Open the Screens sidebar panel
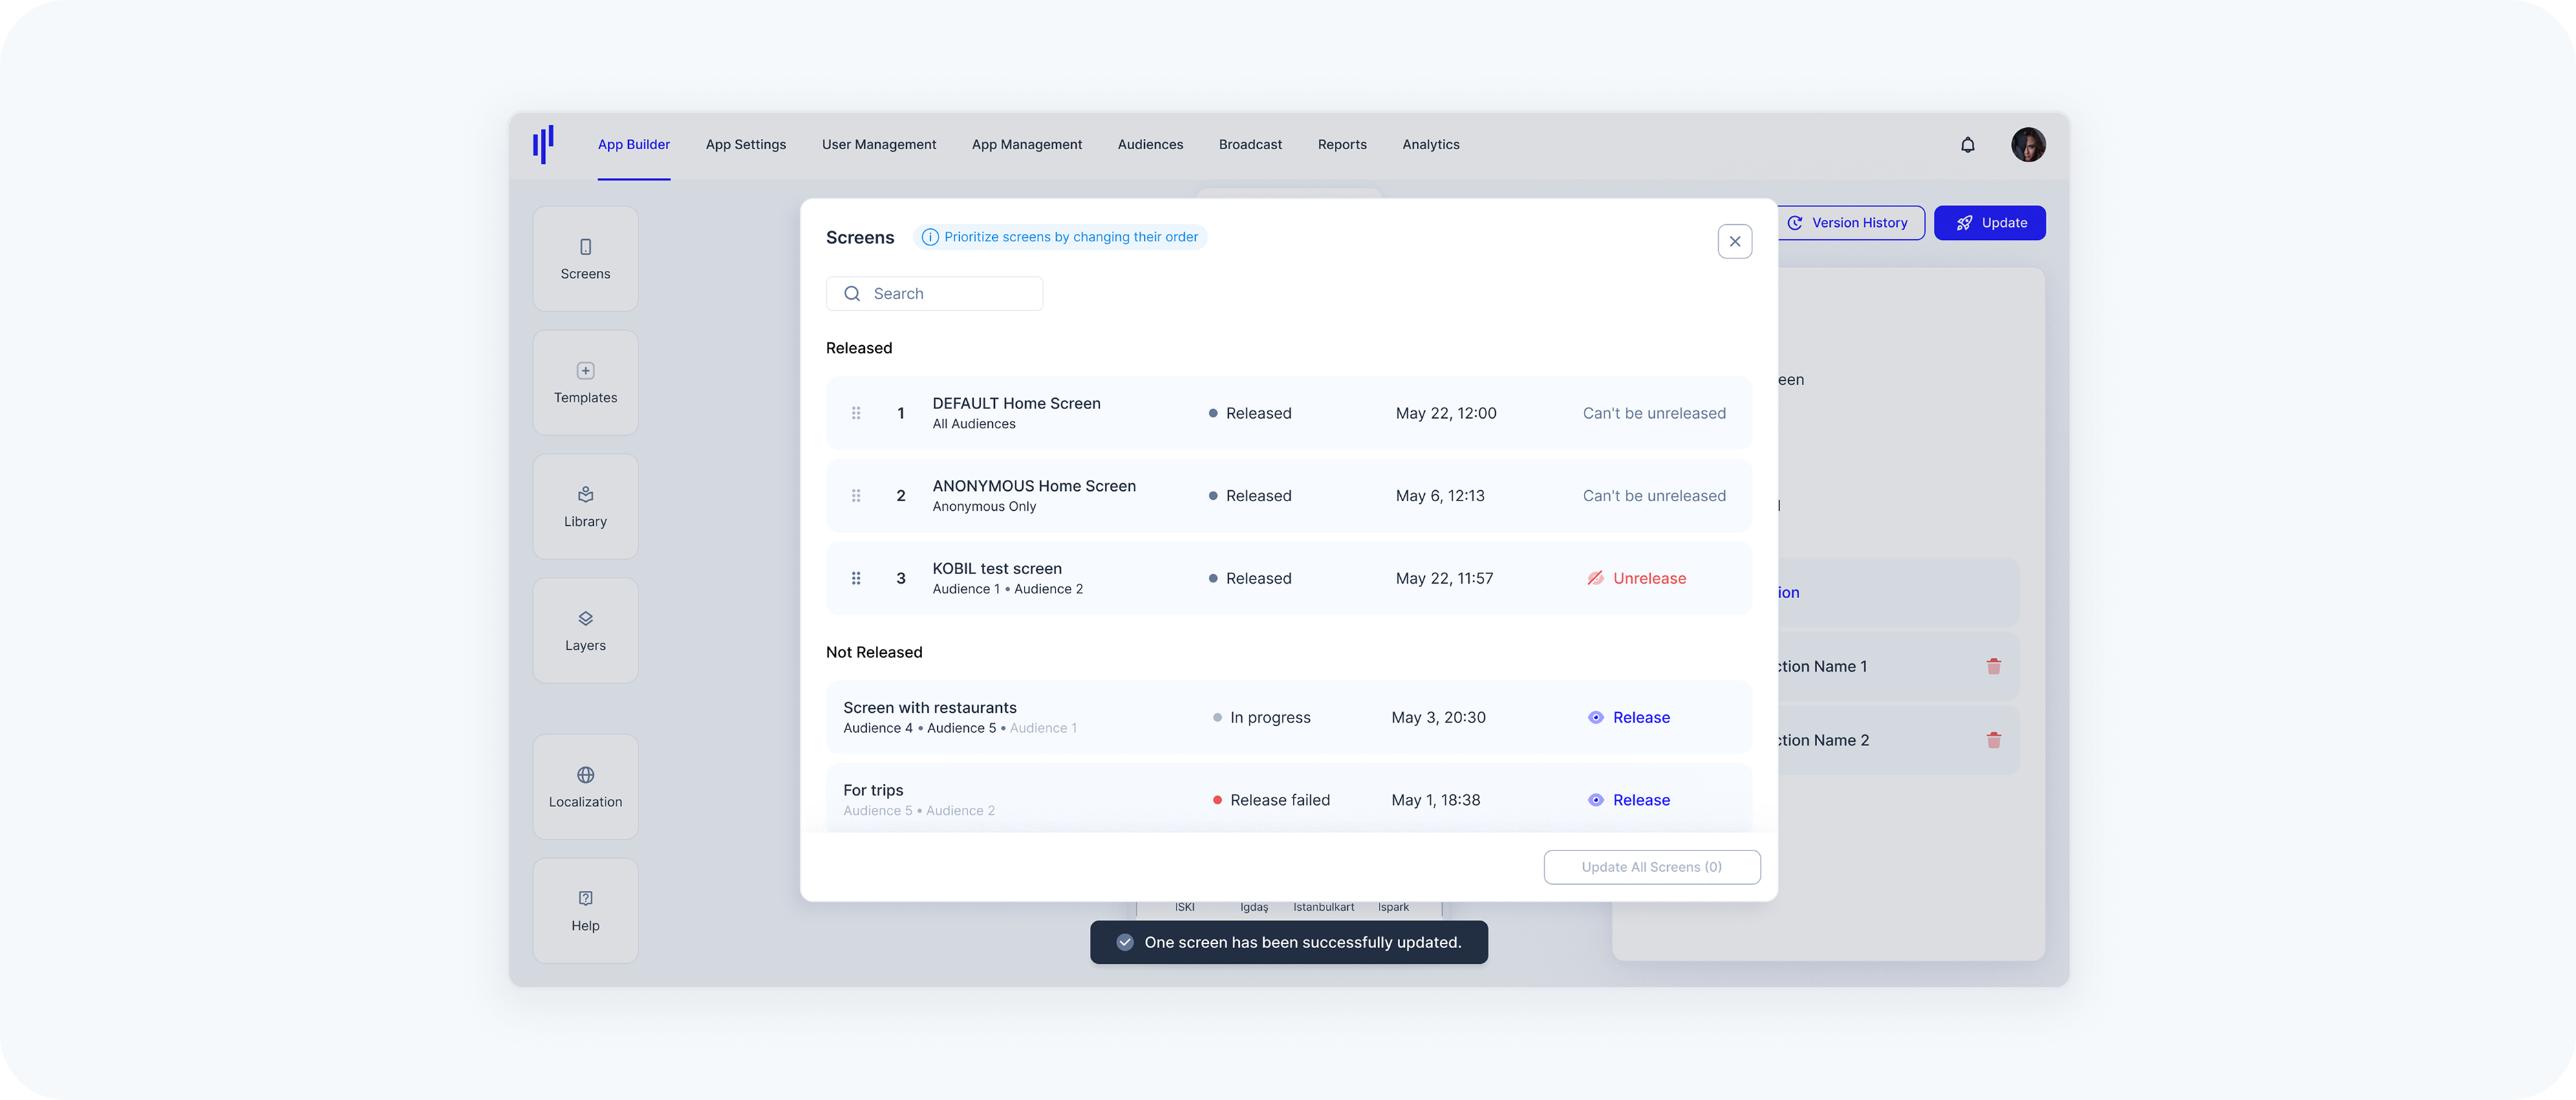This screenshot has width=2576, height=1100. [585, 258]
